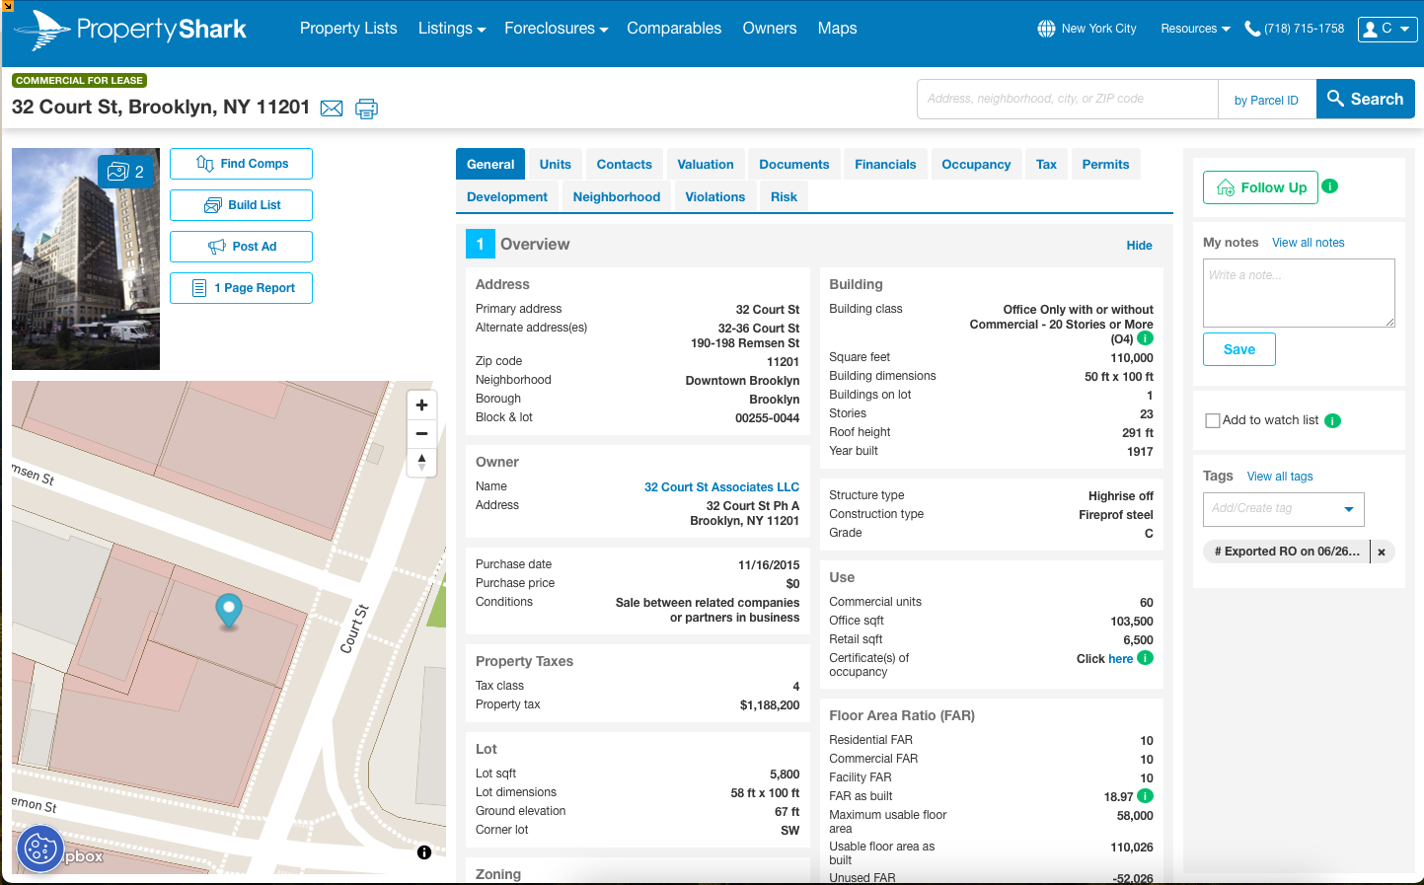Screen dimensions: 1424x885
Task: Check the Add to watch list box
Action: click(x=1213, y=420)
